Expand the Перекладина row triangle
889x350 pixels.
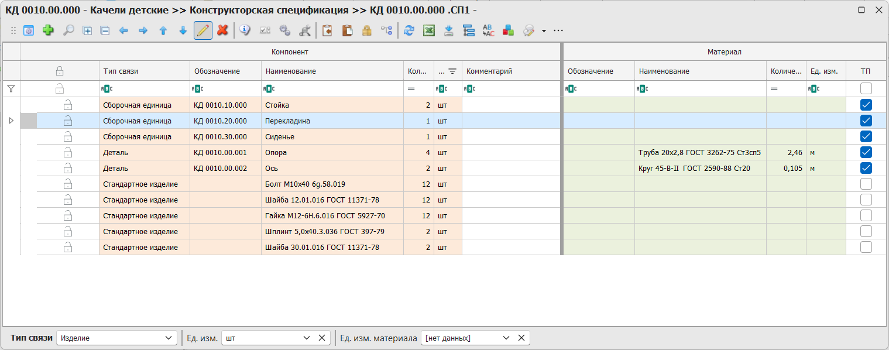[11, 121]
